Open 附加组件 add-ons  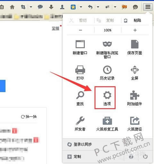pos(135,98)
